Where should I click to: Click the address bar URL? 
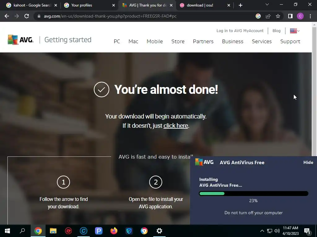coord(110,16)
